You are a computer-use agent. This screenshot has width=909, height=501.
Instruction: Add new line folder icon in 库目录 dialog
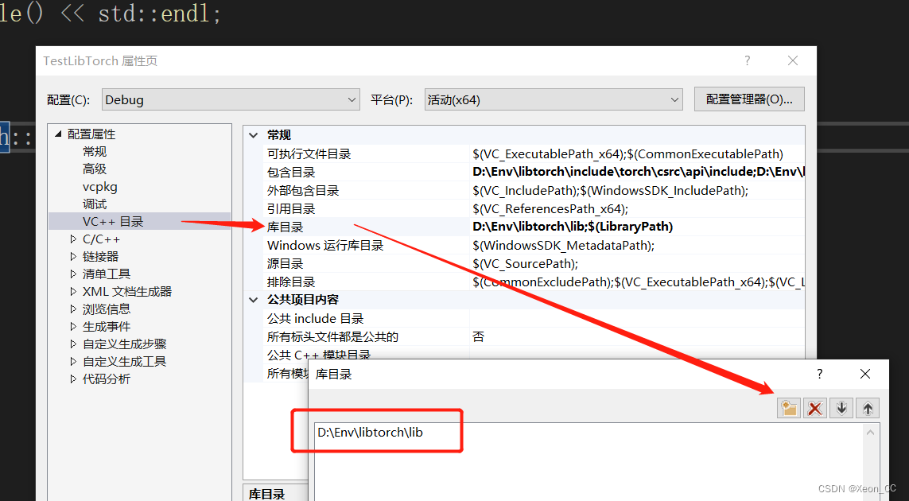[x=788, y=408]
